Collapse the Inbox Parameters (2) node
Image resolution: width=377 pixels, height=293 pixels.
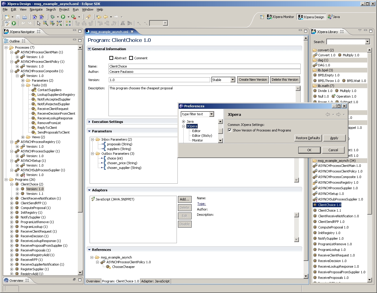92,139
